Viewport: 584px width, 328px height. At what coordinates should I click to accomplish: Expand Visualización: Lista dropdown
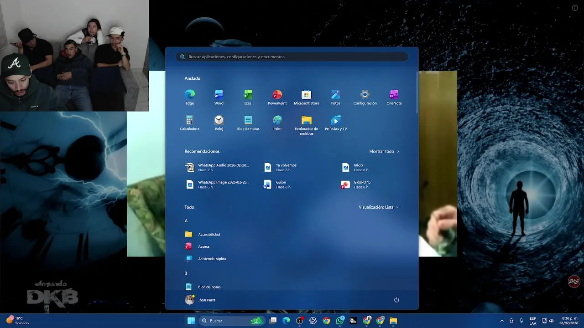point(379,207)
